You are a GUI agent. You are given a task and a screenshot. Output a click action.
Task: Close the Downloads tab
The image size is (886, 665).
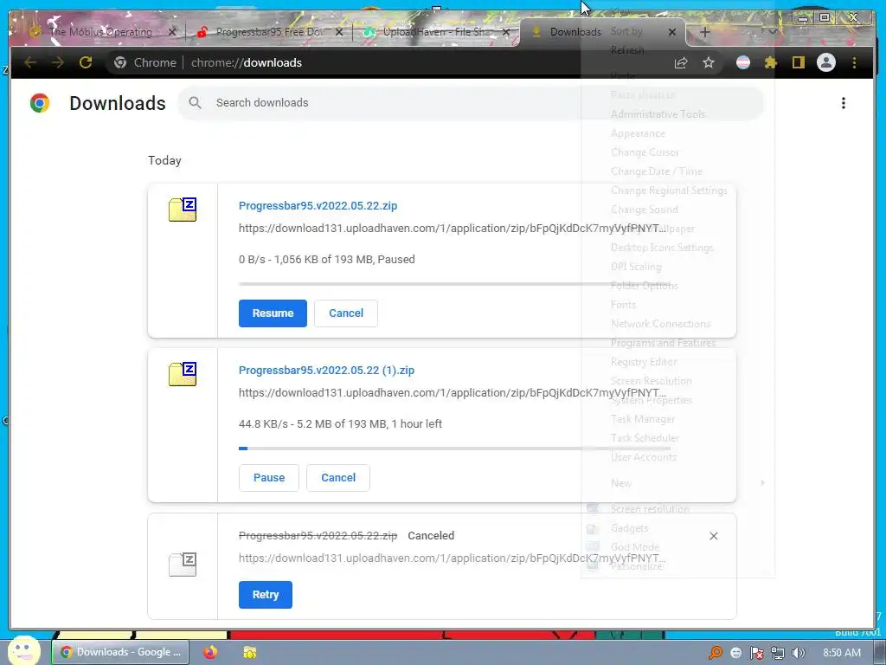[671, 32]
